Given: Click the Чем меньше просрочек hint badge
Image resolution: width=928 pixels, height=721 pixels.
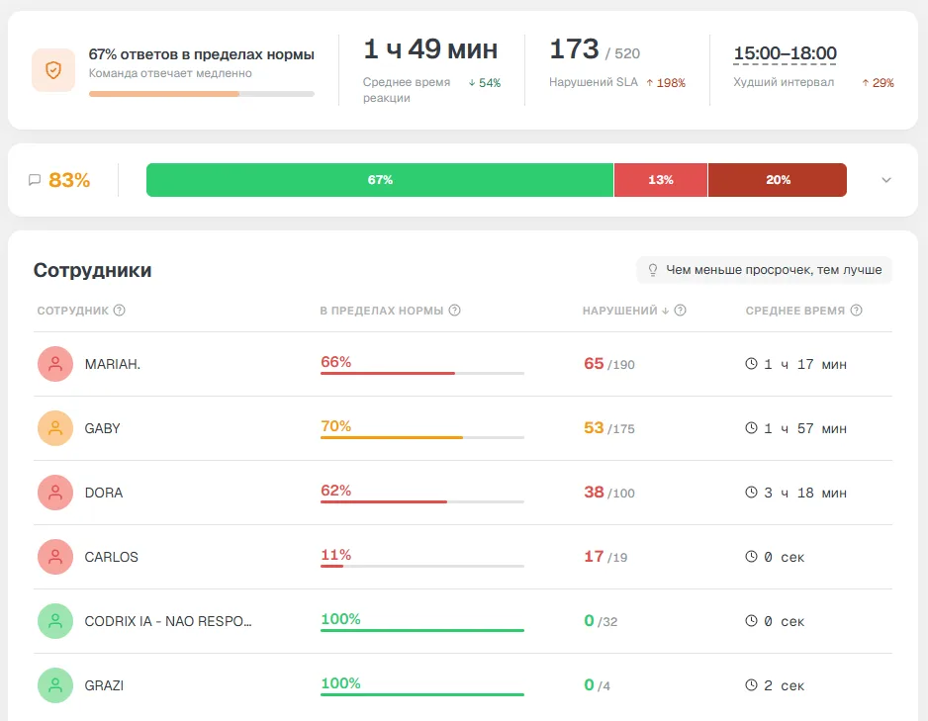Looking at the screenshot, I should pyautogui.click(x=764, y=270).
